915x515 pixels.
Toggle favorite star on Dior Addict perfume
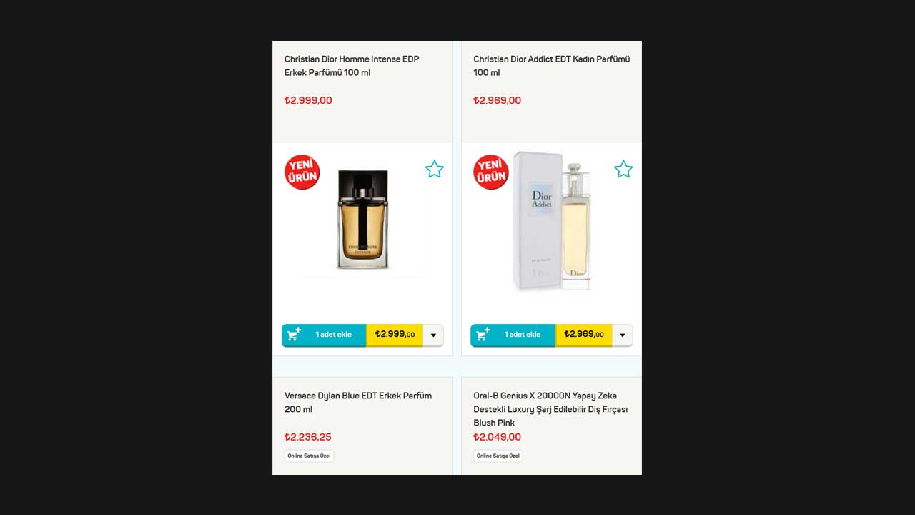pos(623,170)
